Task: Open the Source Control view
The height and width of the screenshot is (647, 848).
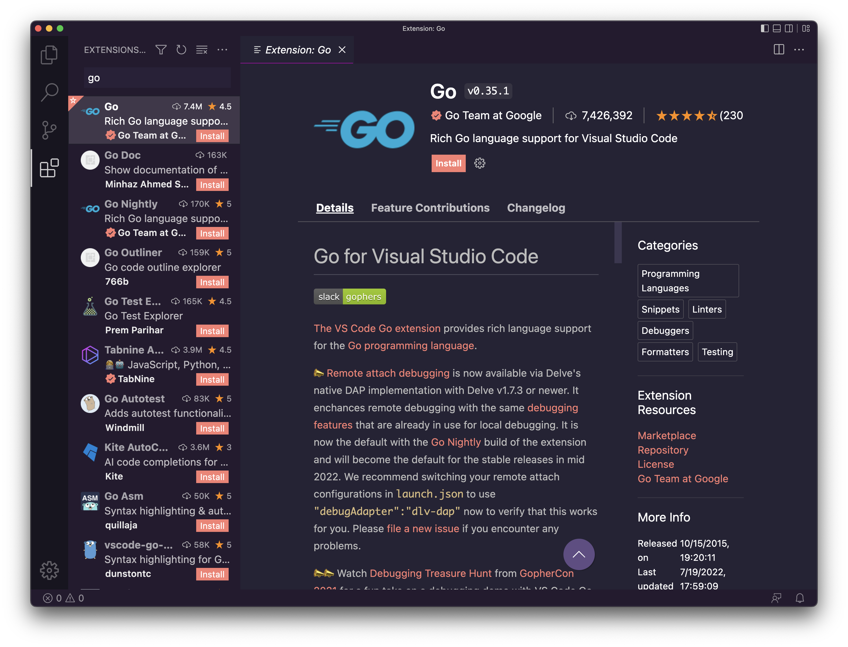Action: click(x=49, y=130)
